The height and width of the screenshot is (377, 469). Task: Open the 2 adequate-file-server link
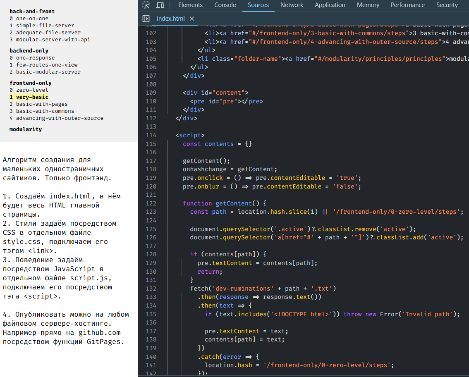point(45,32)
